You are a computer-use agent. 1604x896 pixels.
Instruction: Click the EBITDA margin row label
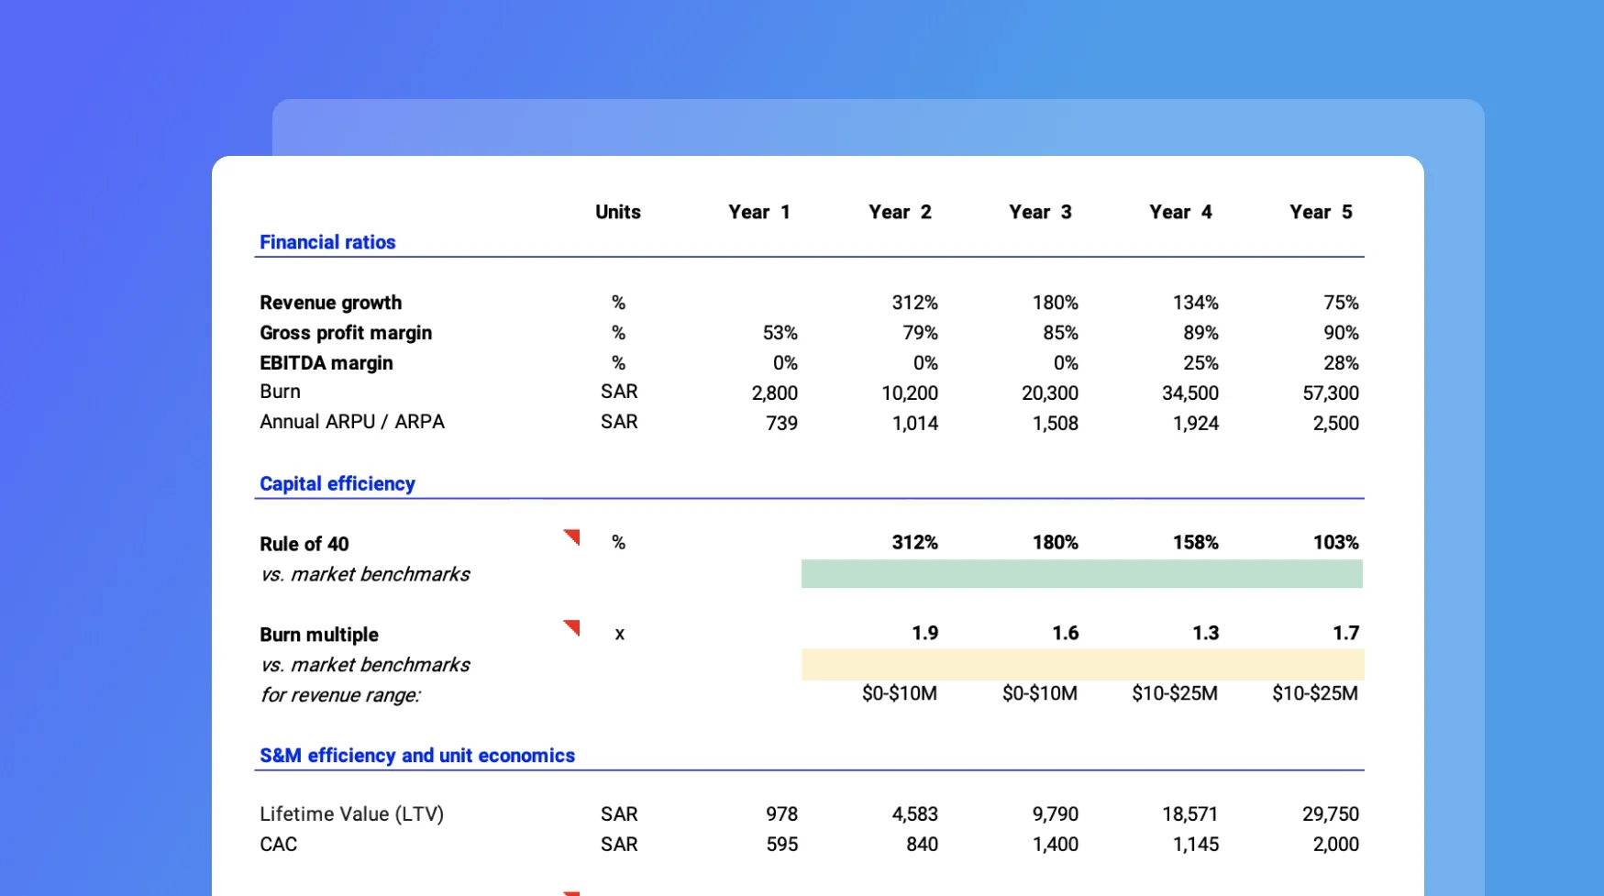pos(326,363)
